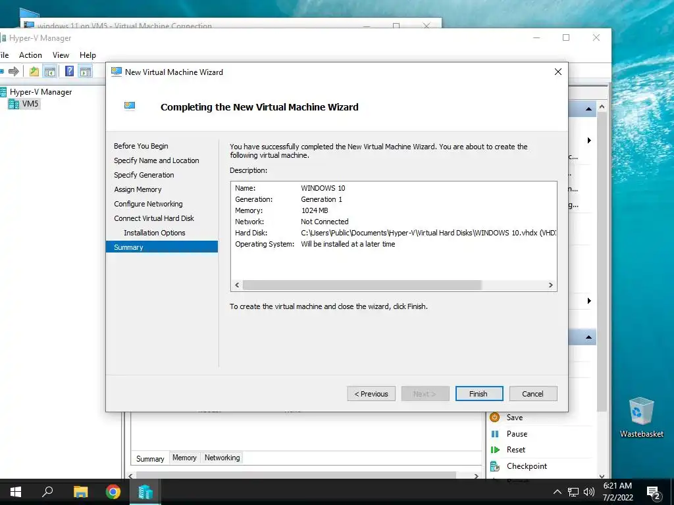Collapse the lower Actions pane section arrow
This screenshot has height=505, width=674.
(x=588, y=337)
